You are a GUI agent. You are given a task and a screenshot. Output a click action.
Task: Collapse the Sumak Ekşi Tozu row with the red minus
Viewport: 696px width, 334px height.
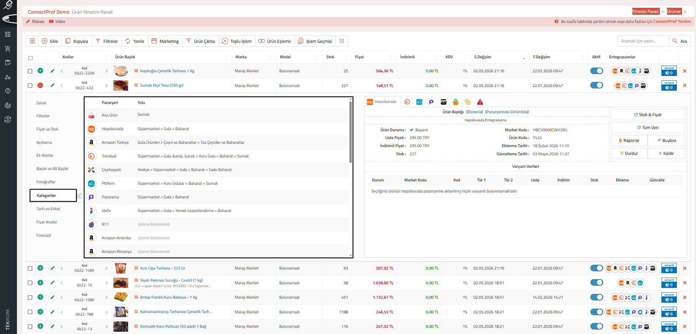pos(41,85)
